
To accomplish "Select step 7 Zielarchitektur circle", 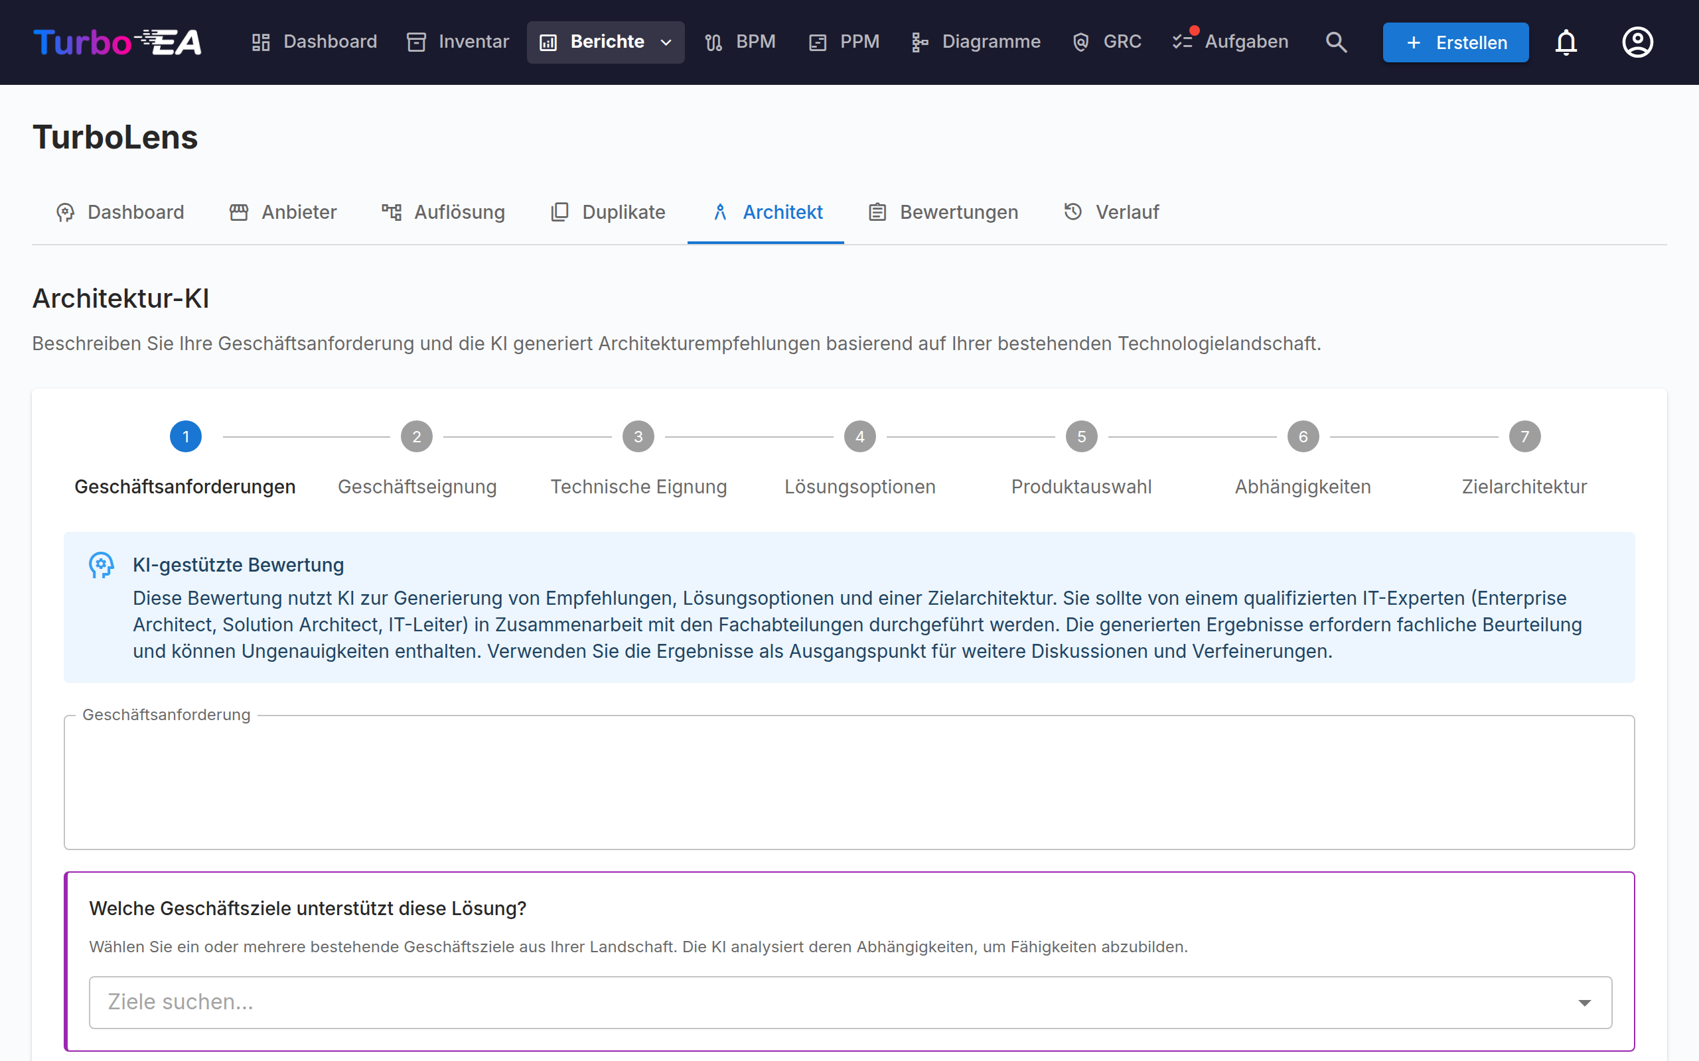I will (1524, 436).
